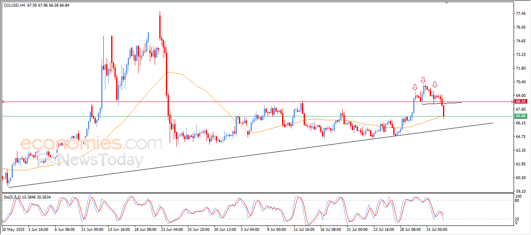Screen dimensions: 531x235
Task: Click the 64.75 price axis label
Action: pos(521,137)
